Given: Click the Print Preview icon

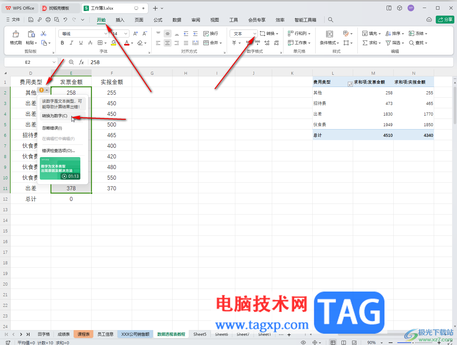Looking at the screenshot, I should click(57, 20).
